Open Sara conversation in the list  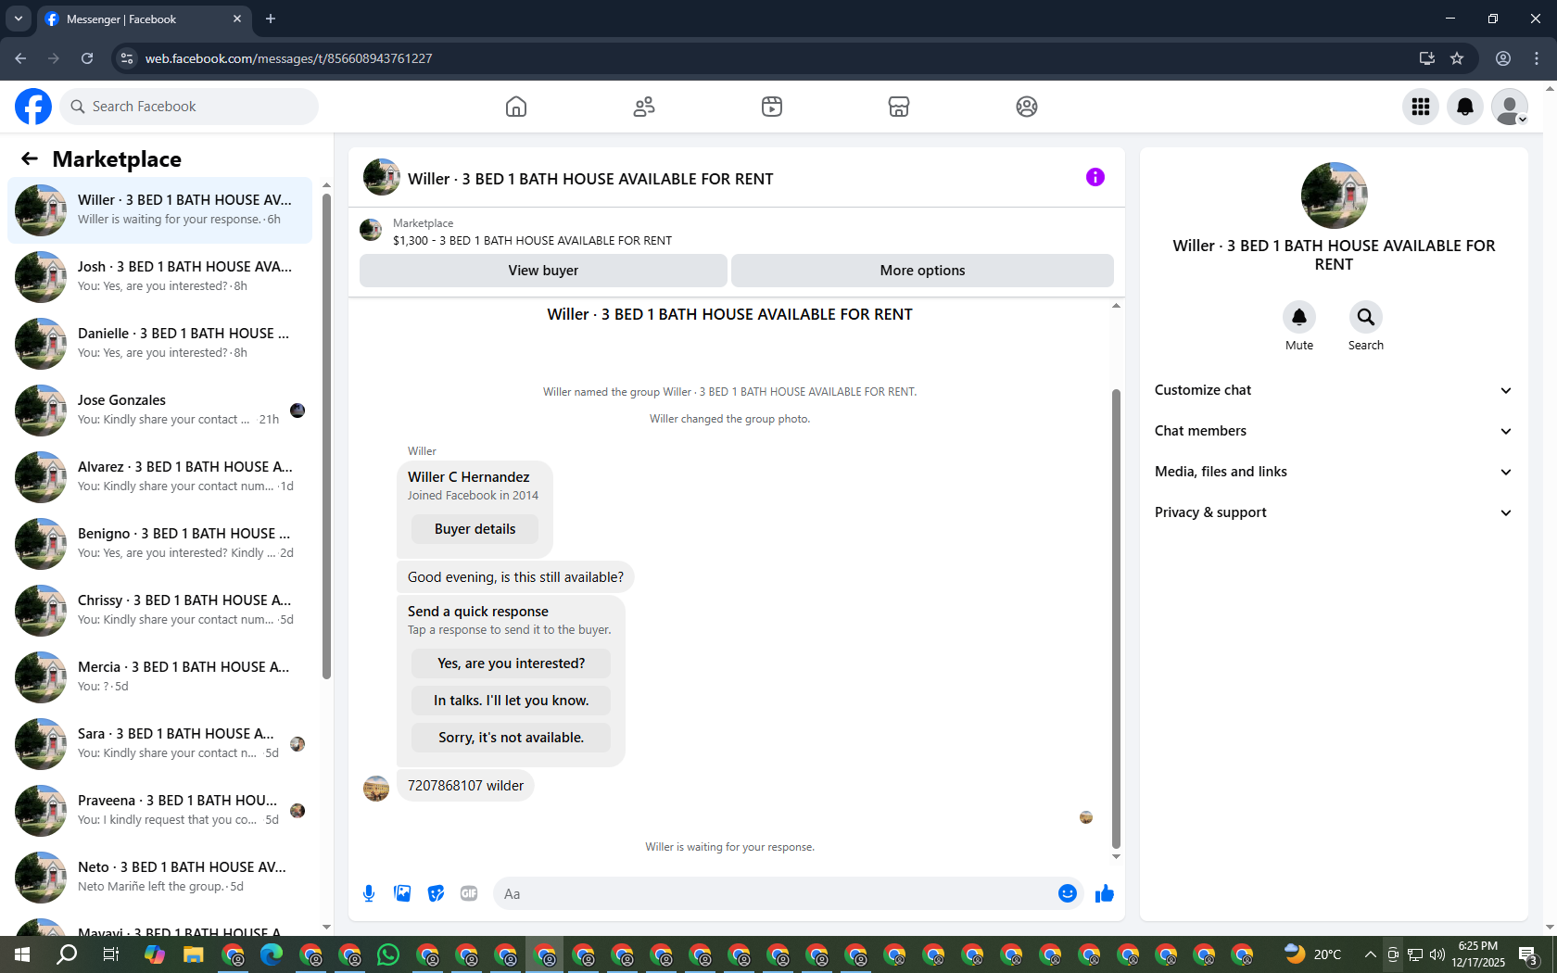click(159, 744)
